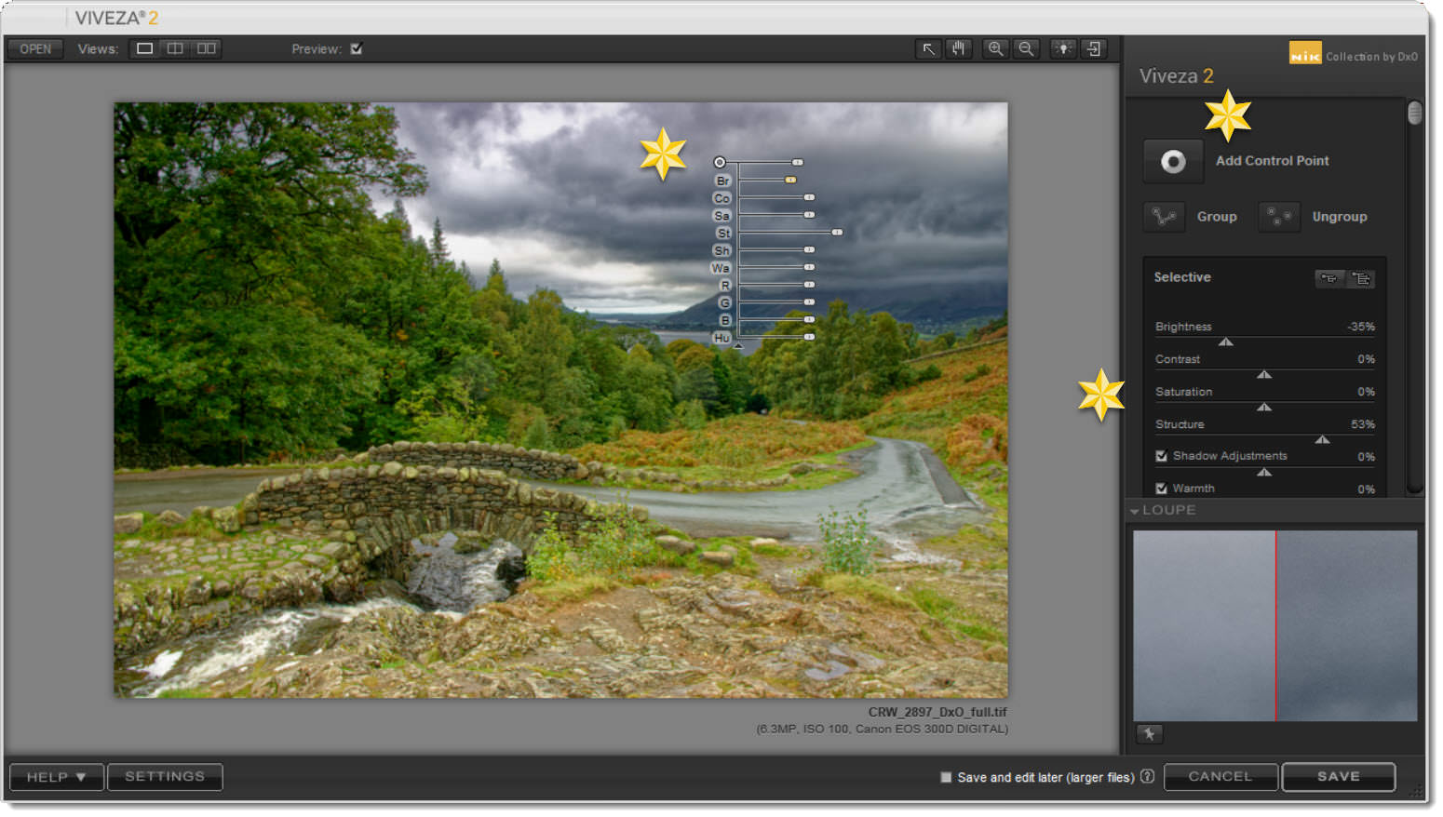Collapse the Loupe section
1443x817 pixels.
tap(1135, 511)
